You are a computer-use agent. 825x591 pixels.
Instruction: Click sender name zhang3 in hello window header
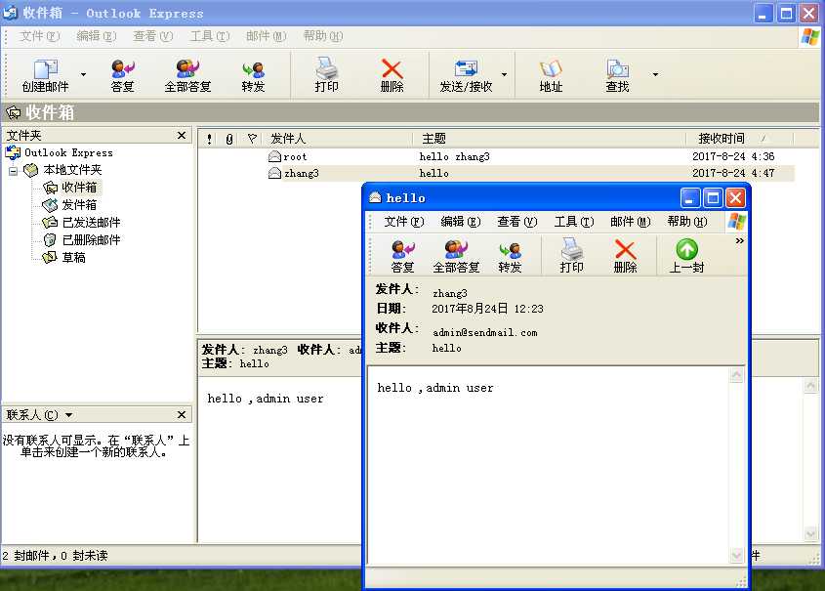coord(450,293)
